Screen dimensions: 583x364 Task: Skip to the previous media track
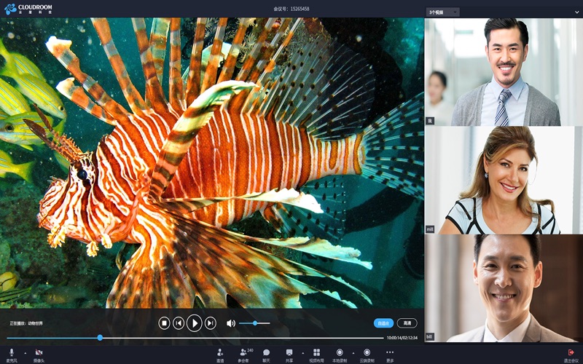pyautogui.click(x=179, y=323)
